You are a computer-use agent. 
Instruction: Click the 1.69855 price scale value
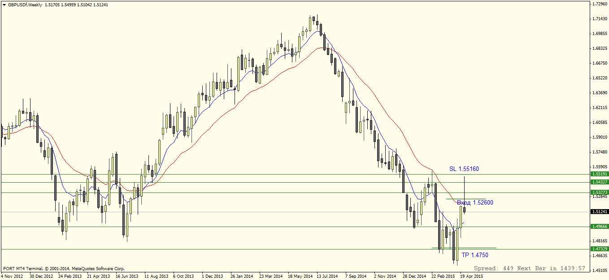point(600,34)
